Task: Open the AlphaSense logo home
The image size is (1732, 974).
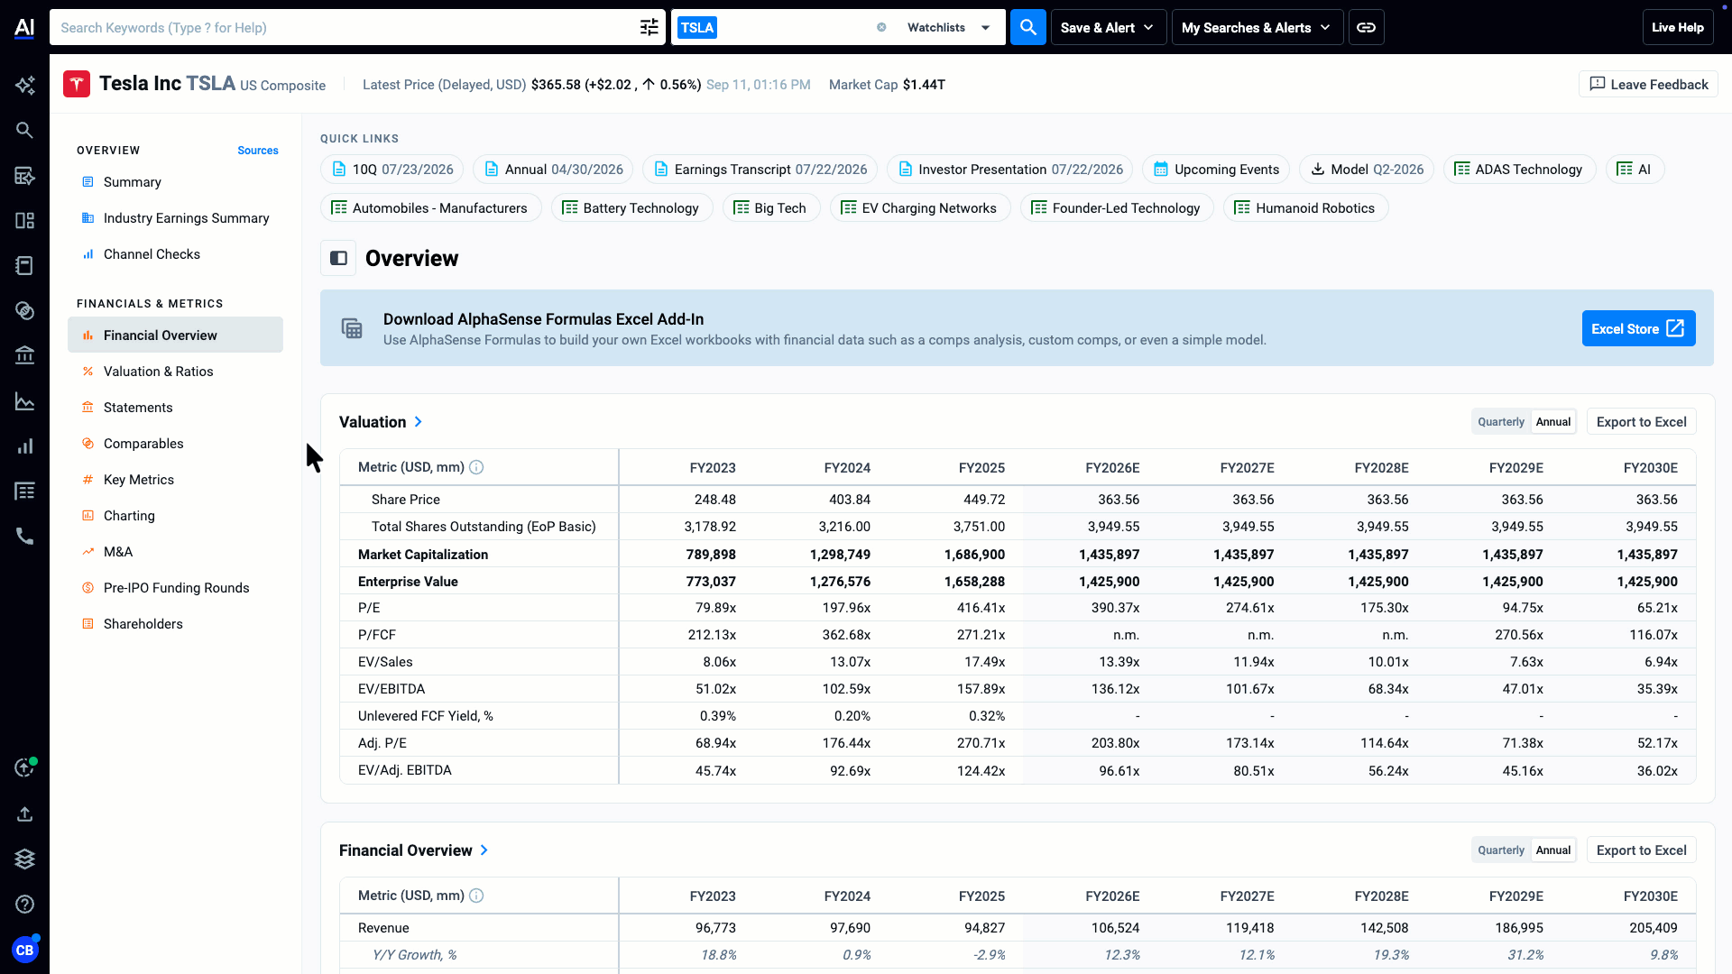Action: [x=24, y=27]
